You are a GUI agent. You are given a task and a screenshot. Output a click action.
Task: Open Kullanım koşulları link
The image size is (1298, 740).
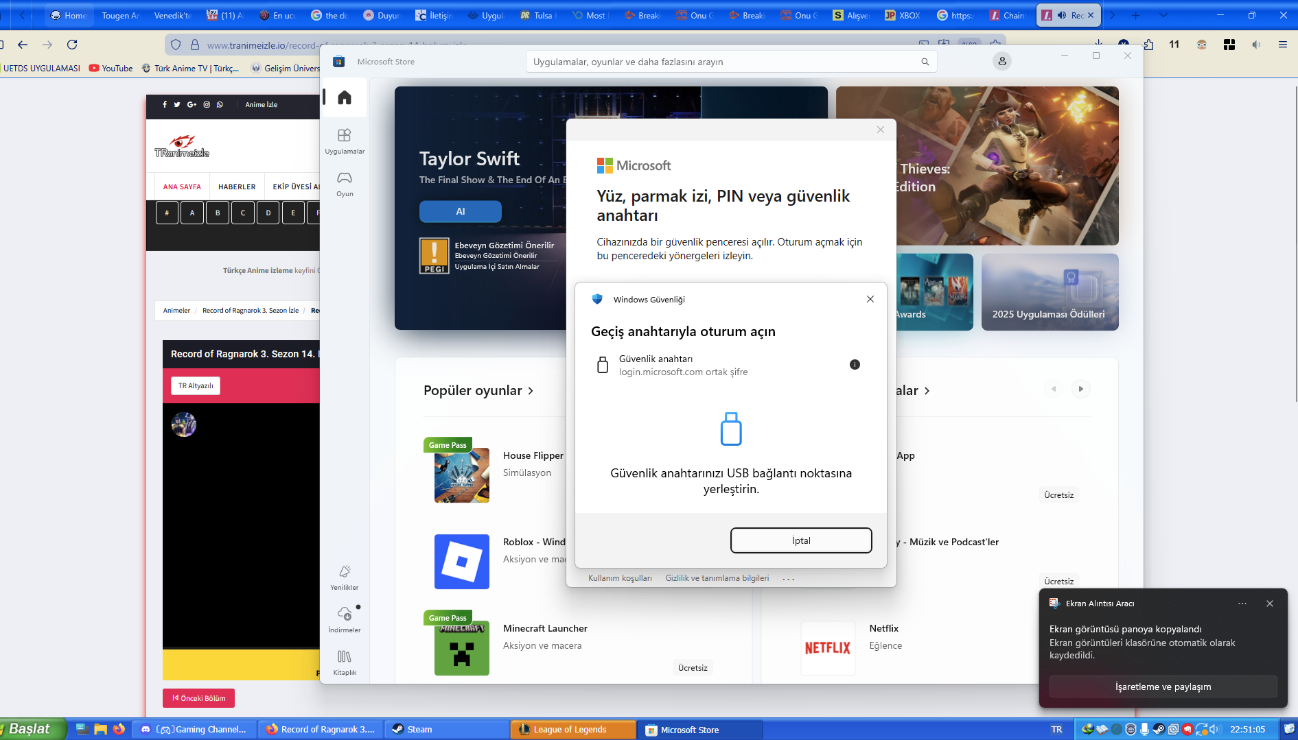click(x=620, y=578)
